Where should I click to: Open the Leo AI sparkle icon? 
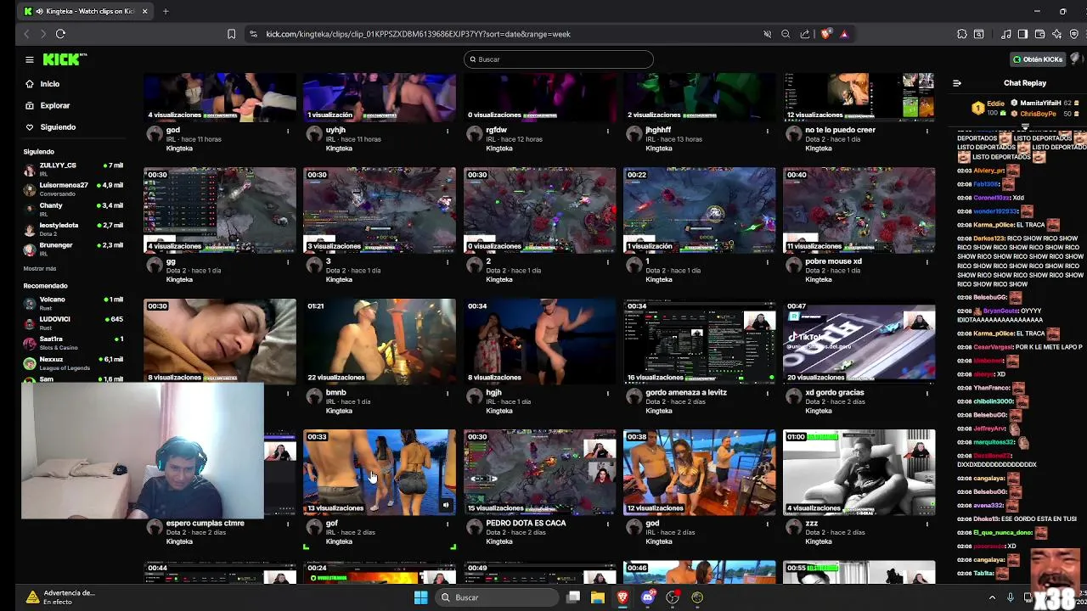pos(1056,34)
